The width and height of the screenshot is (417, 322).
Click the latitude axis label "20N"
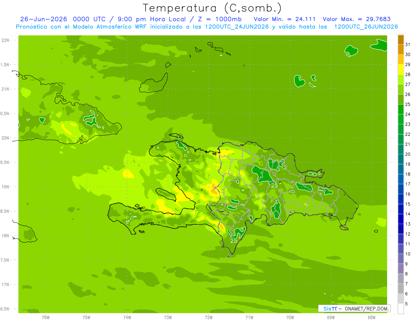click(6, 138)
